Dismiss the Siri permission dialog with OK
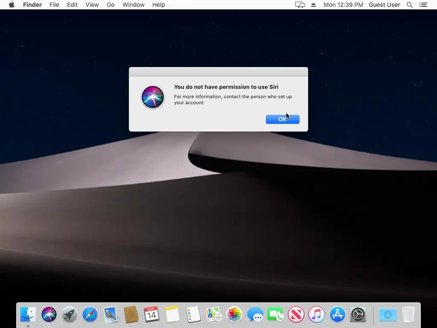The image size is (437, 328). (283, 120)
